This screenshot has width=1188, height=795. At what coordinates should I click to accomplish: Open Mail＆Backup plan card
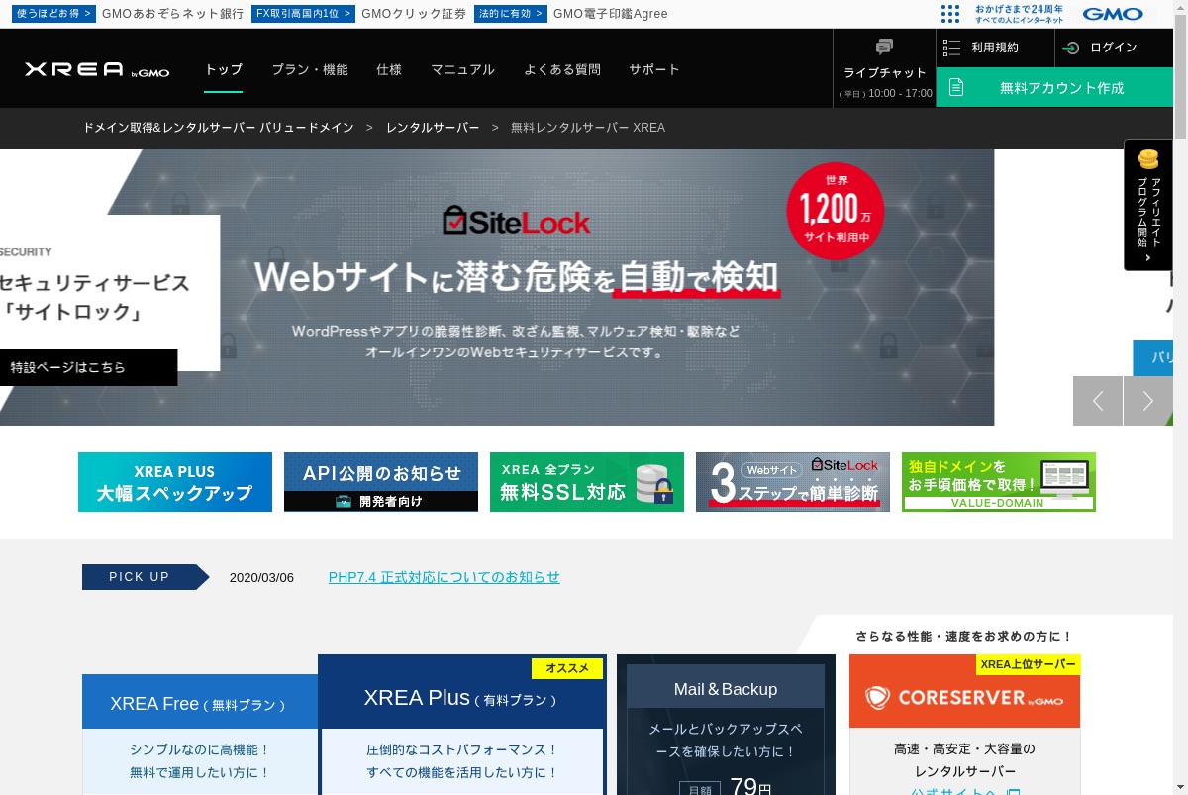726,724
